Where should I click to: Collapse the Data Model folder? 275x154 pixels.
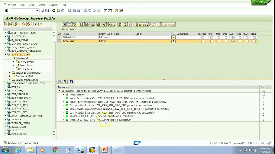coord(10,58)
